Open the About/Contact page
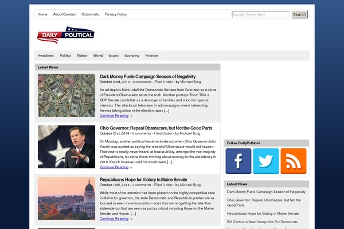Screen dimensions: 344x229 [x=64, y=14]
